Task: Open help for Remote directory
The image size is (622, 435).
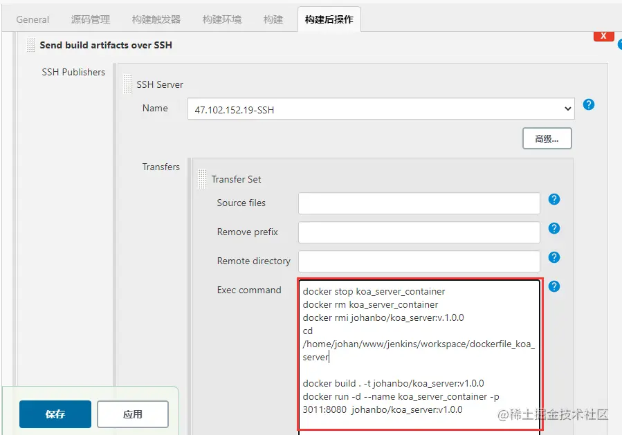Action: click(x=553, y=257)
